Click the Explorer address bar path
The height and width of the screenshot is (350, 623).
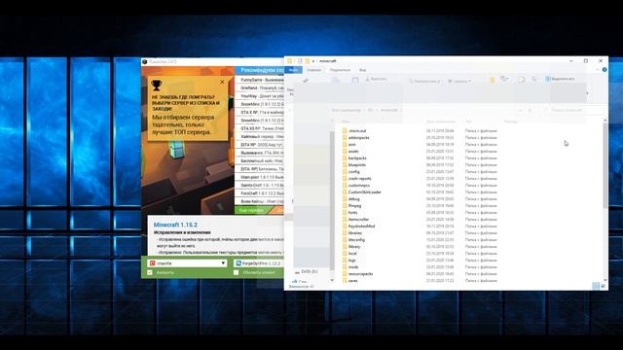423,110
